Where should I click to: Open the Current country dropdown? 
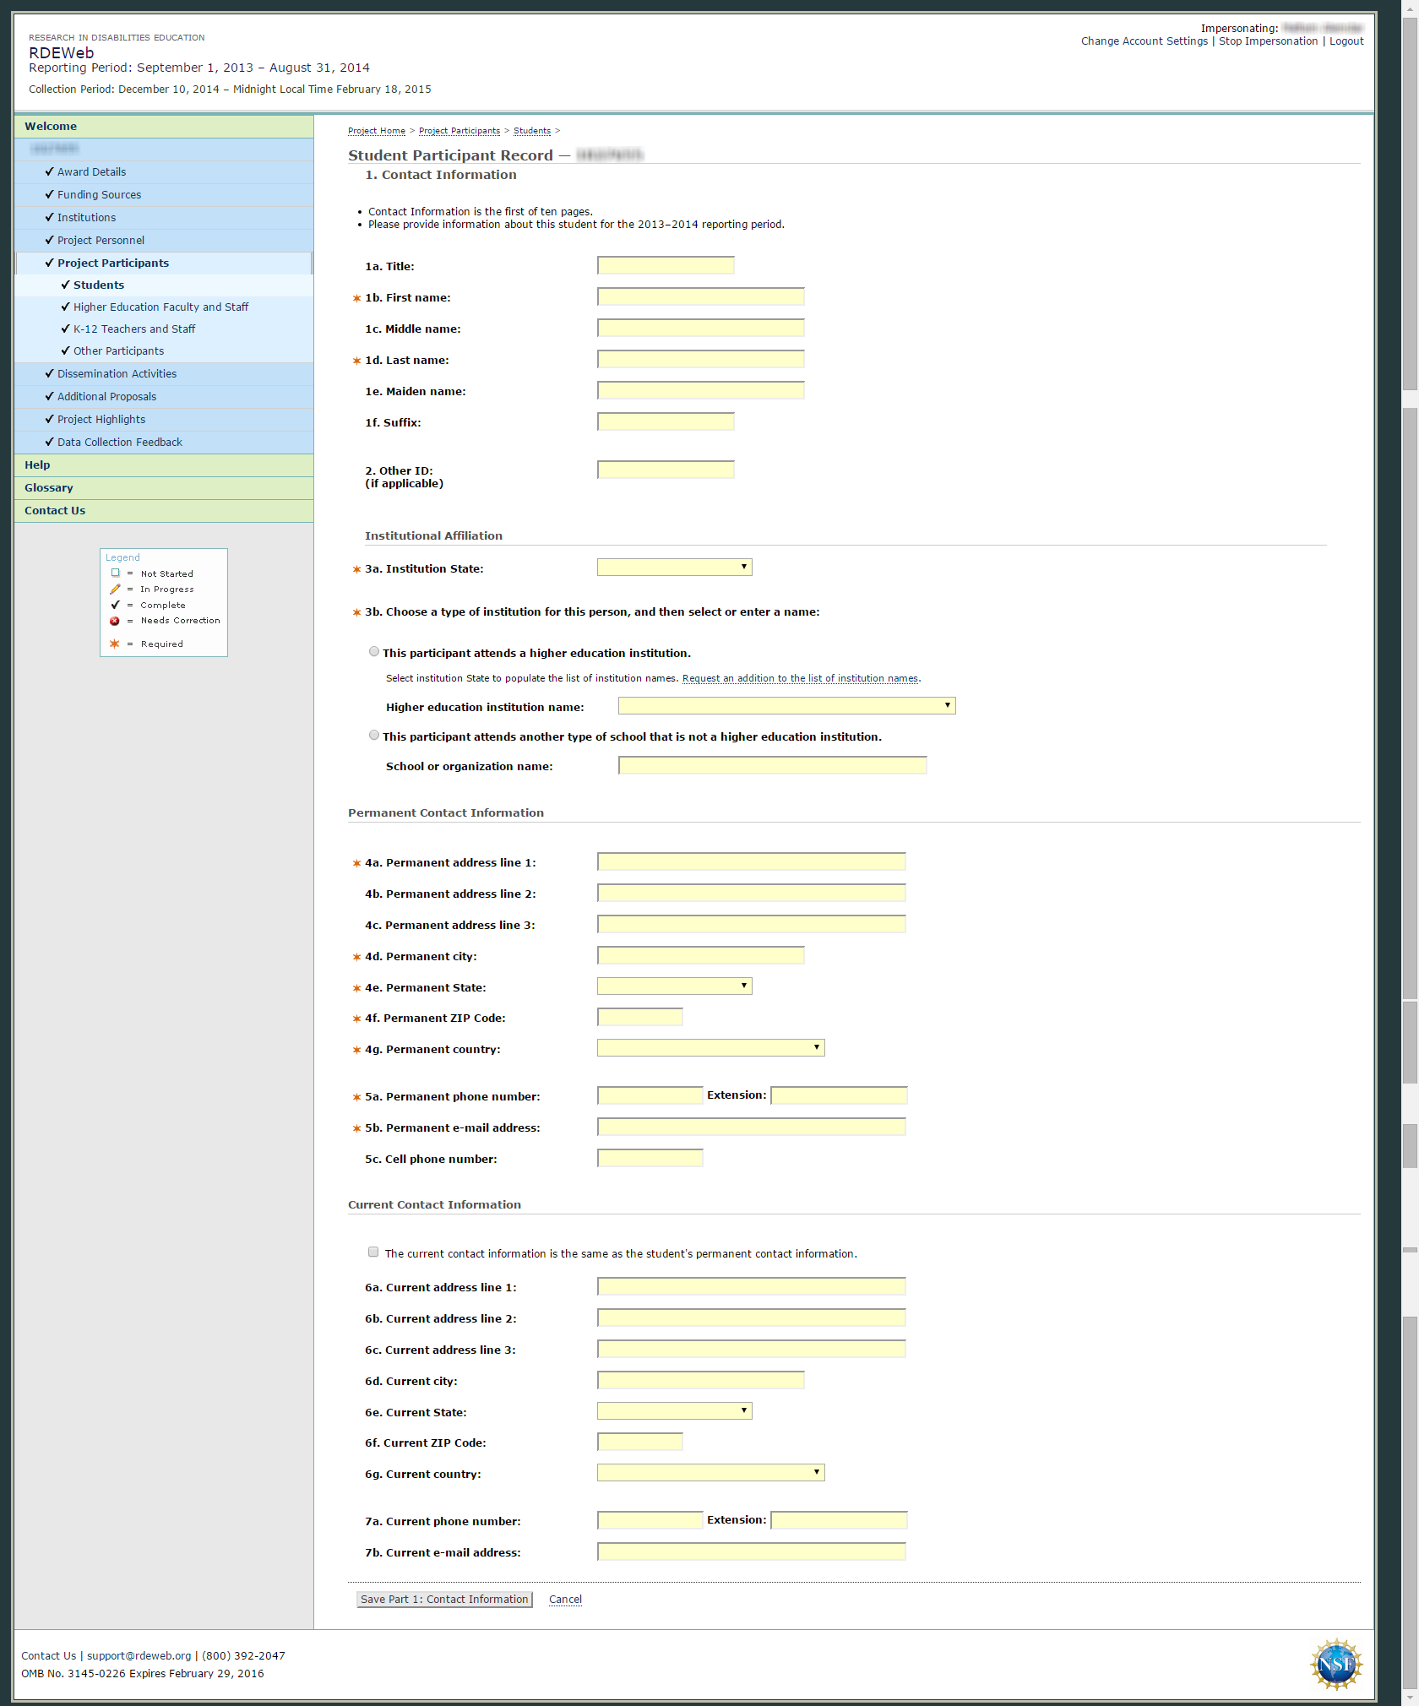tap(710, 1473)
